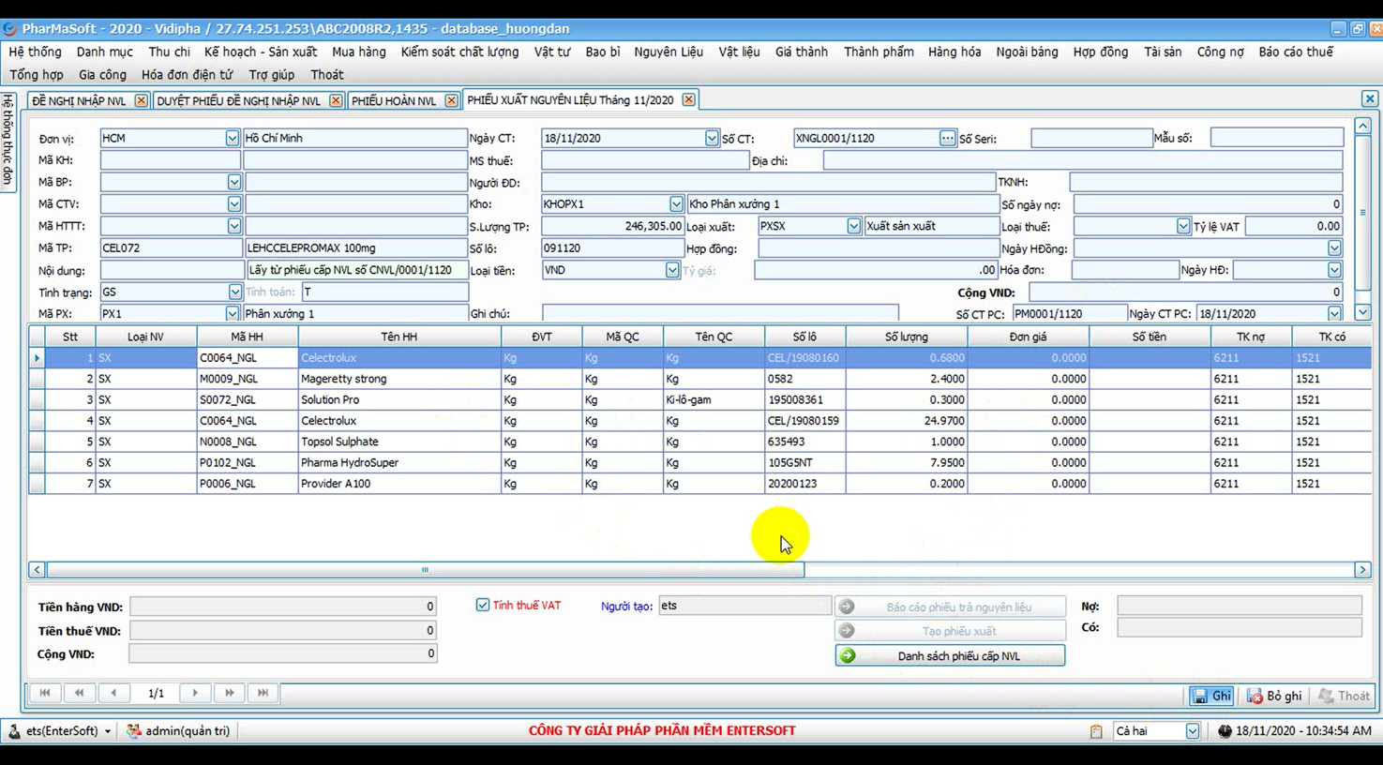Open the Kho warehouse dropdown
Screen dimensions: 1383x765
pyautogui.click(x=677, y=203)
